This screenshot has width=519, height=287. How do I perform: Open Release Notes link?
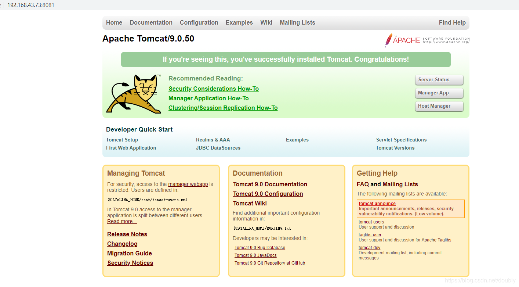[x=127, y=234]
